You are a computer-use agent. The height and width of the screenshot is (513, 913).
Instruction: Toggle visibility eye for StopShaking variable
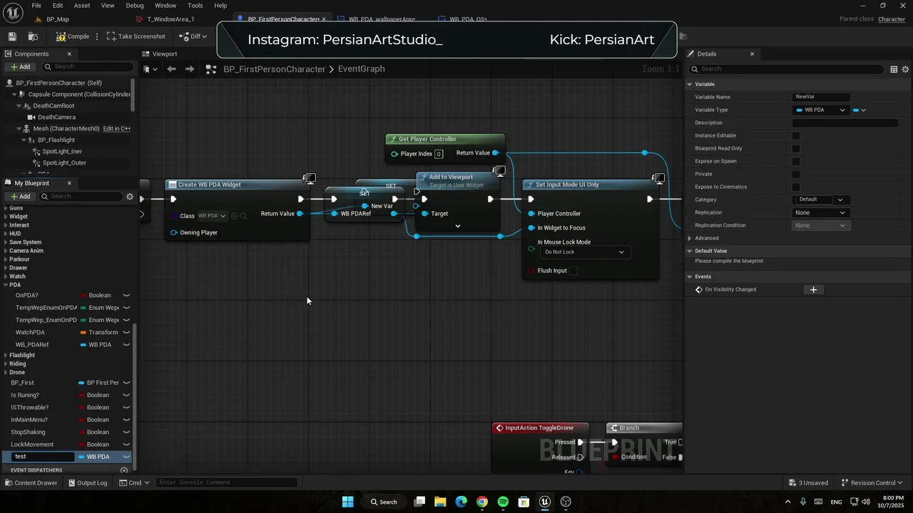click(x=126, y=432)
